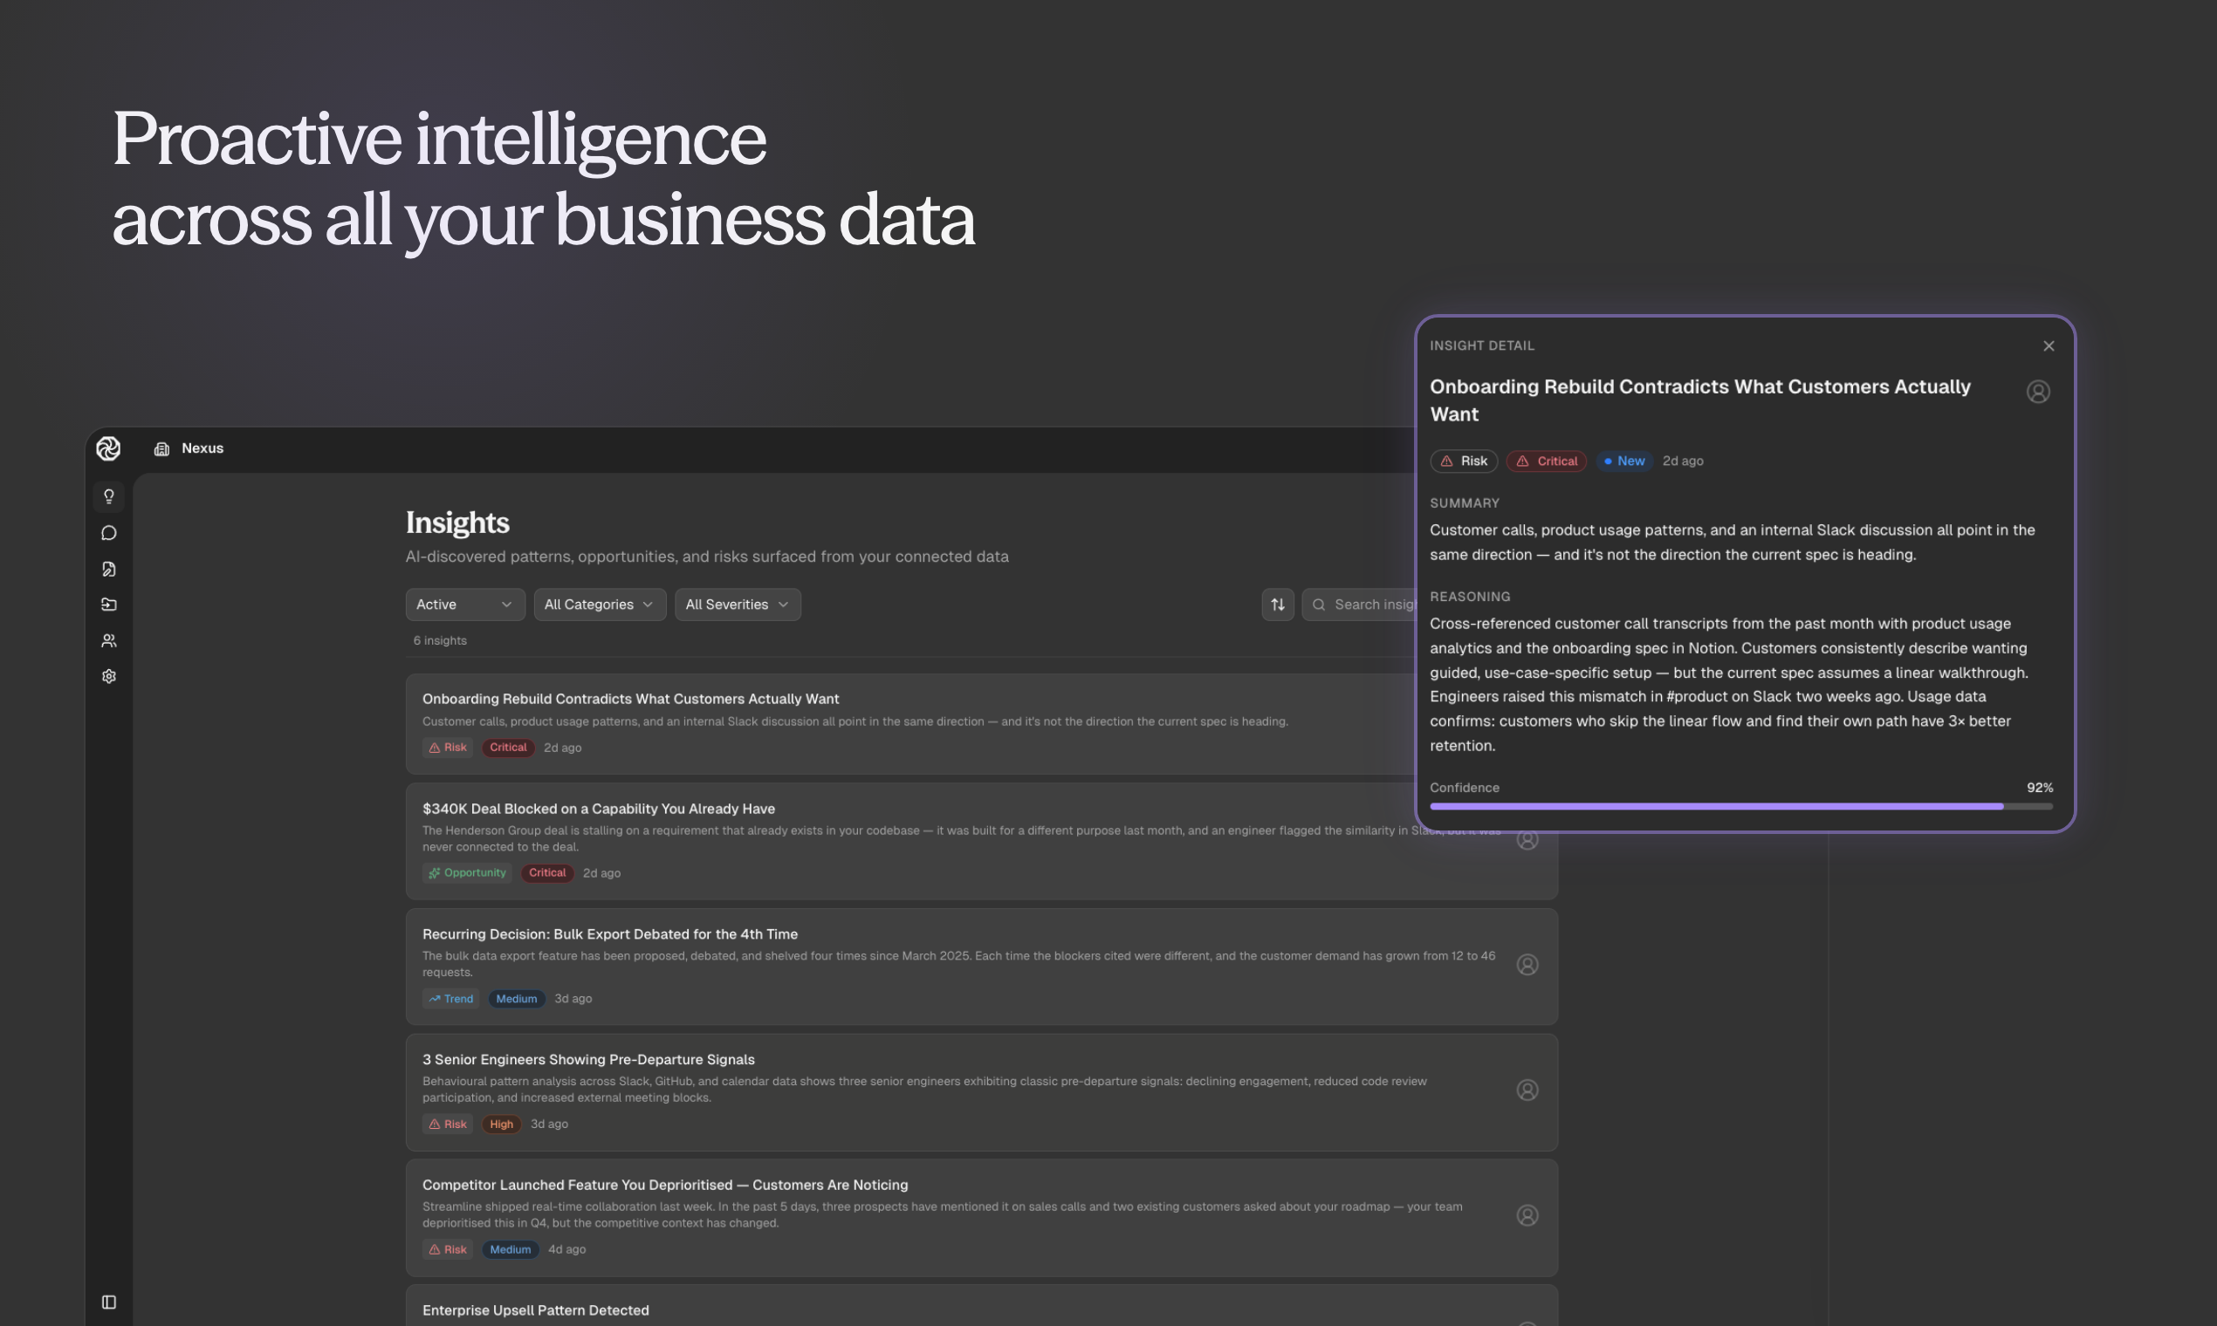Open the settings gear sidebar icon
Image resolution: width=2217 pixels, height=1326 pixels.
[108, 676]
